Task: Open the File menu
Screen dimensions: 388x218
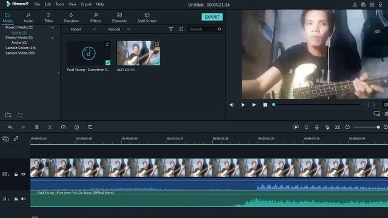Action: tap(37, 4)
